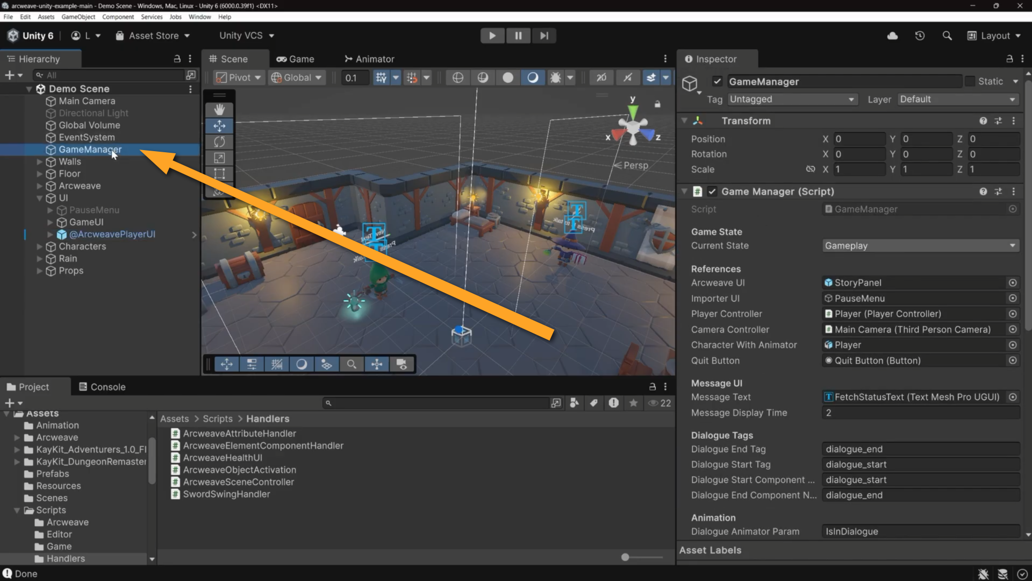Screen dimensions: 1032x581
Task: Toggle hidden packages visibility count
Action: coord(660,403)
